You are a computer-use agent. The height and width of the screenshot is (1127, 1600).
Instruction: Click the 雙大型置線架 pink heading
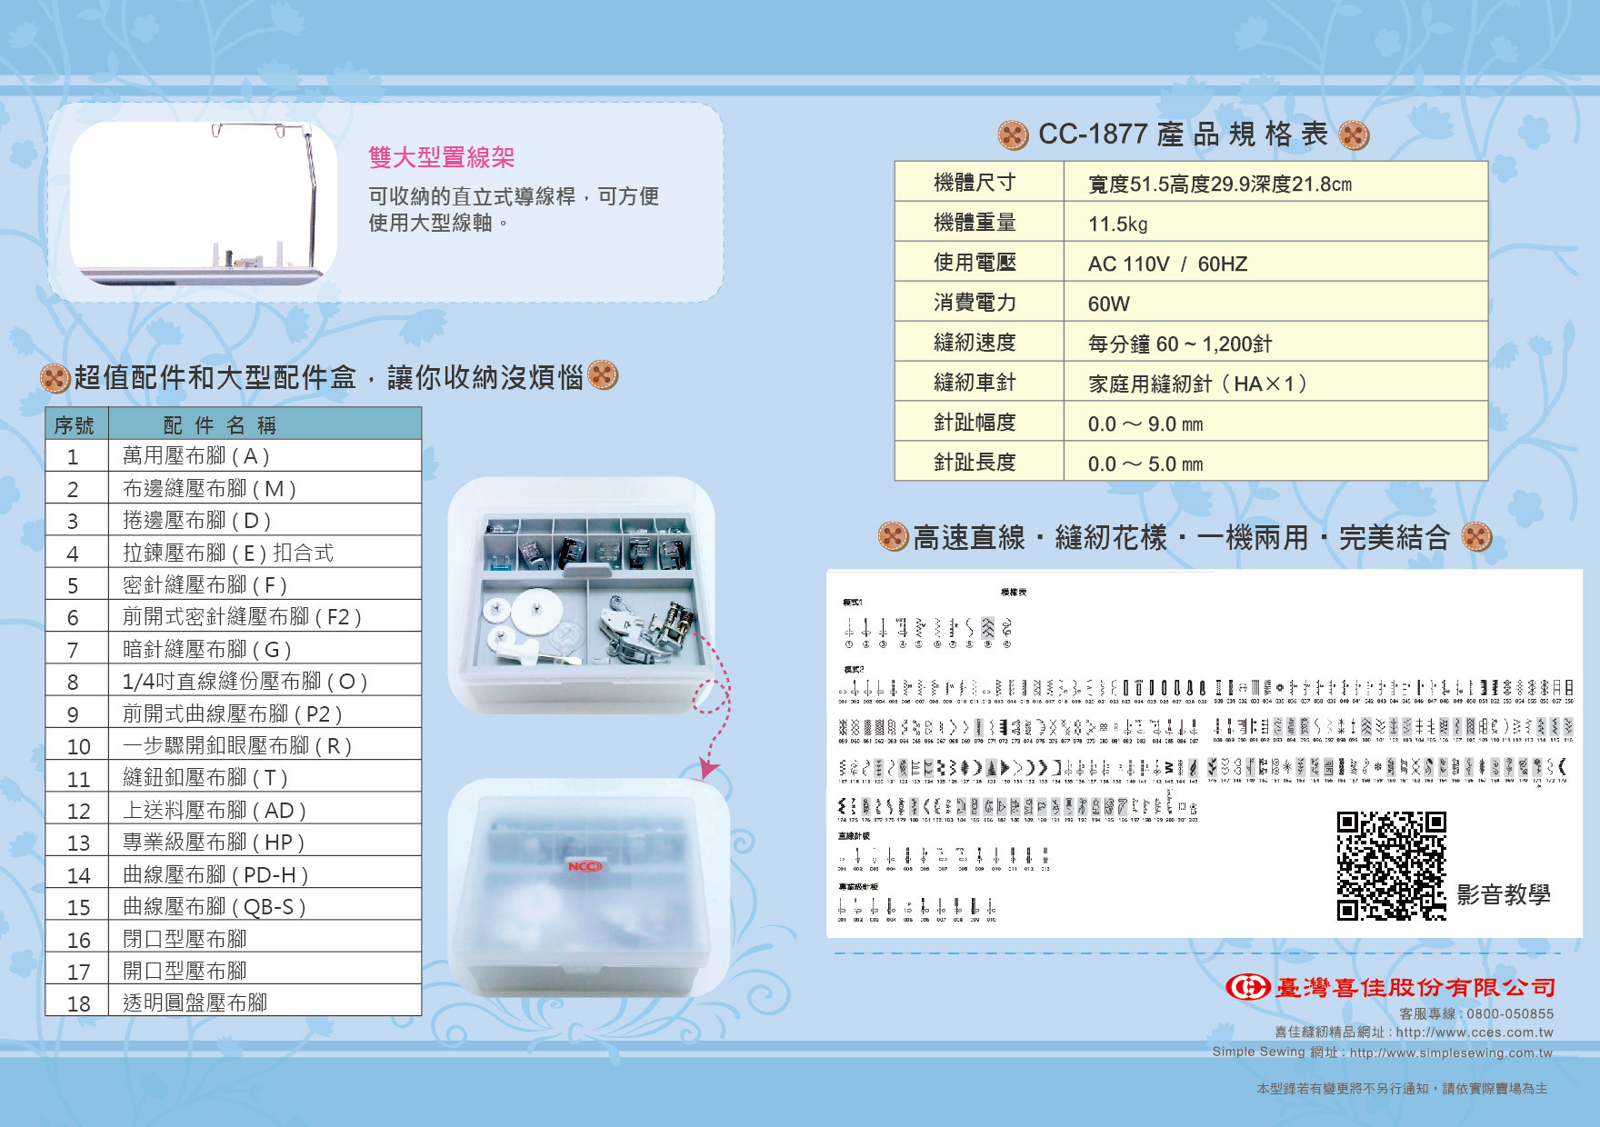click(x=441, y=157)
